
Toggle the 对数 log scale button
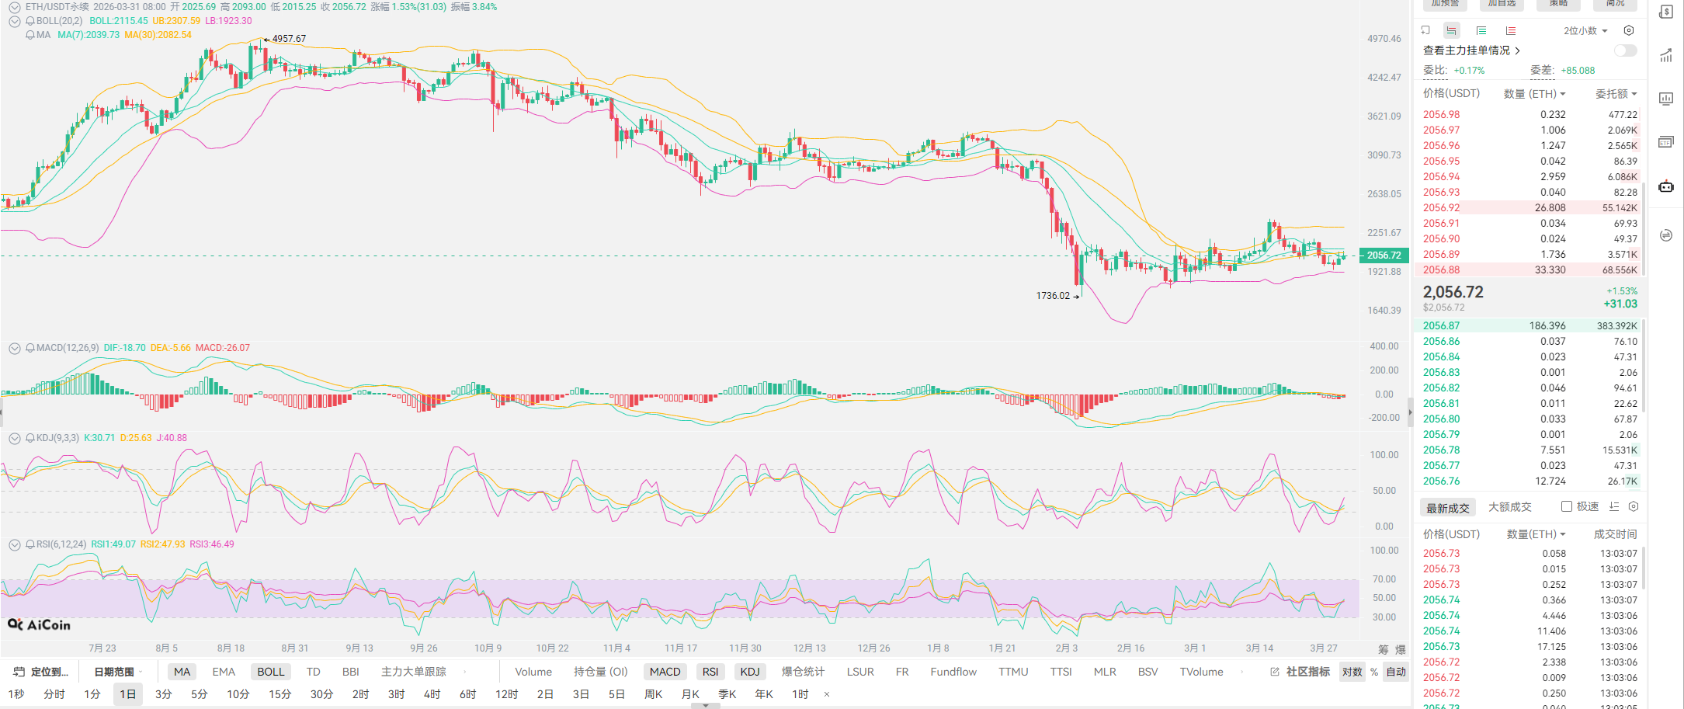point(1352,672)
